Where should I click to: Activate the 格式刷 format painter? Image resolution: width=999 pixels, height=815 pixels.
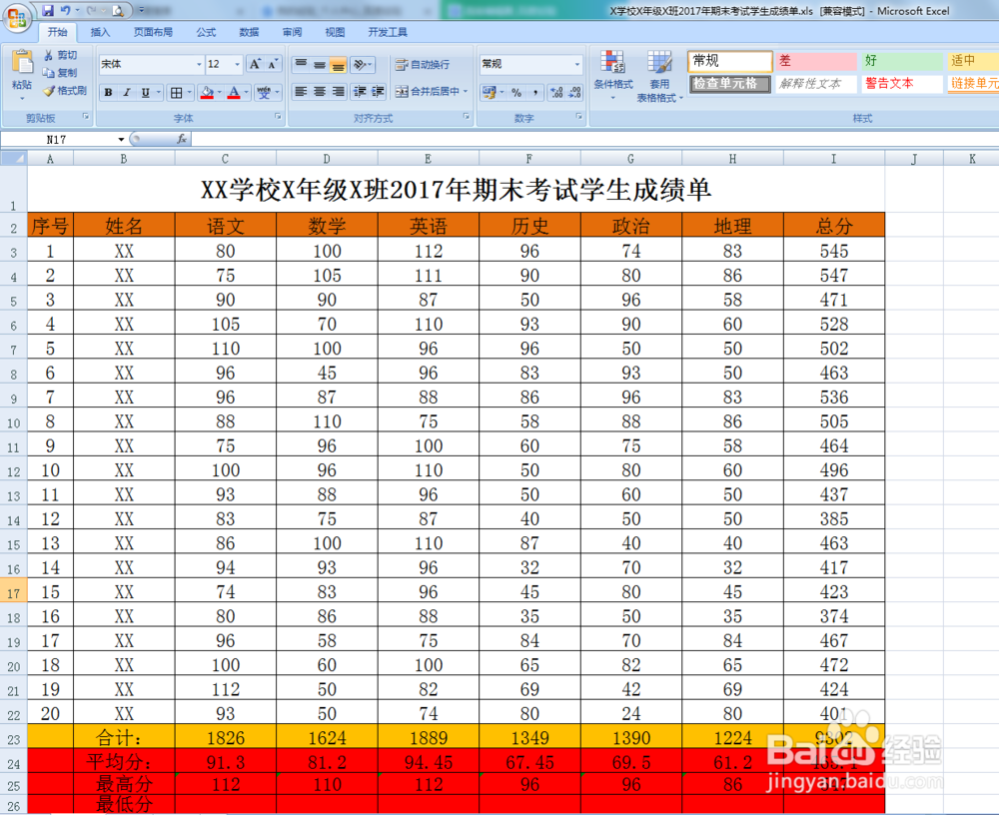[x=65, y=91]
